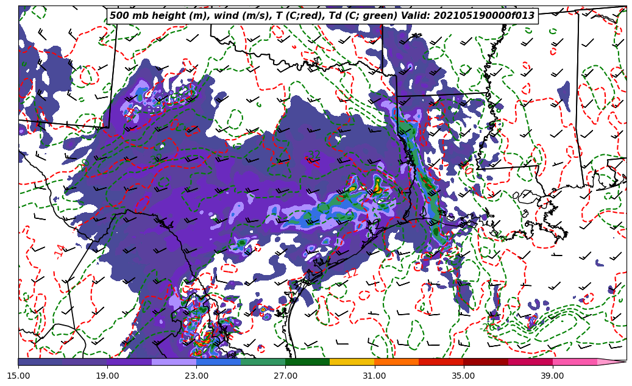Click the colorbar tick label 15.00

[18, 376]
